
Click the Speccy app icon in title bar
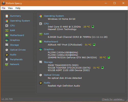click(4, 3)
